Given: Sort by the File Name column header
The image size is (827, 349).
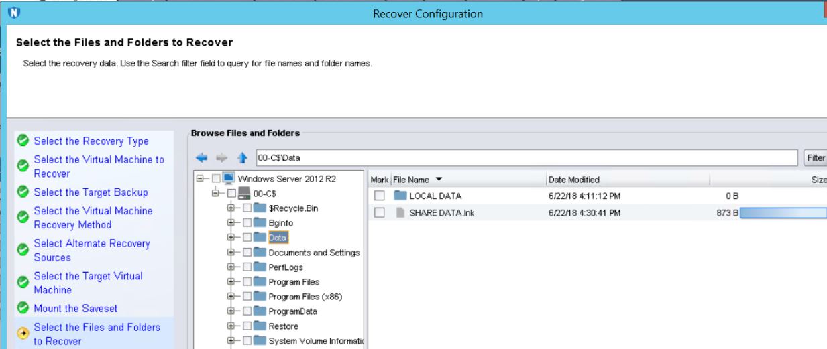Looking at the screenshot, I should (416, 180).
